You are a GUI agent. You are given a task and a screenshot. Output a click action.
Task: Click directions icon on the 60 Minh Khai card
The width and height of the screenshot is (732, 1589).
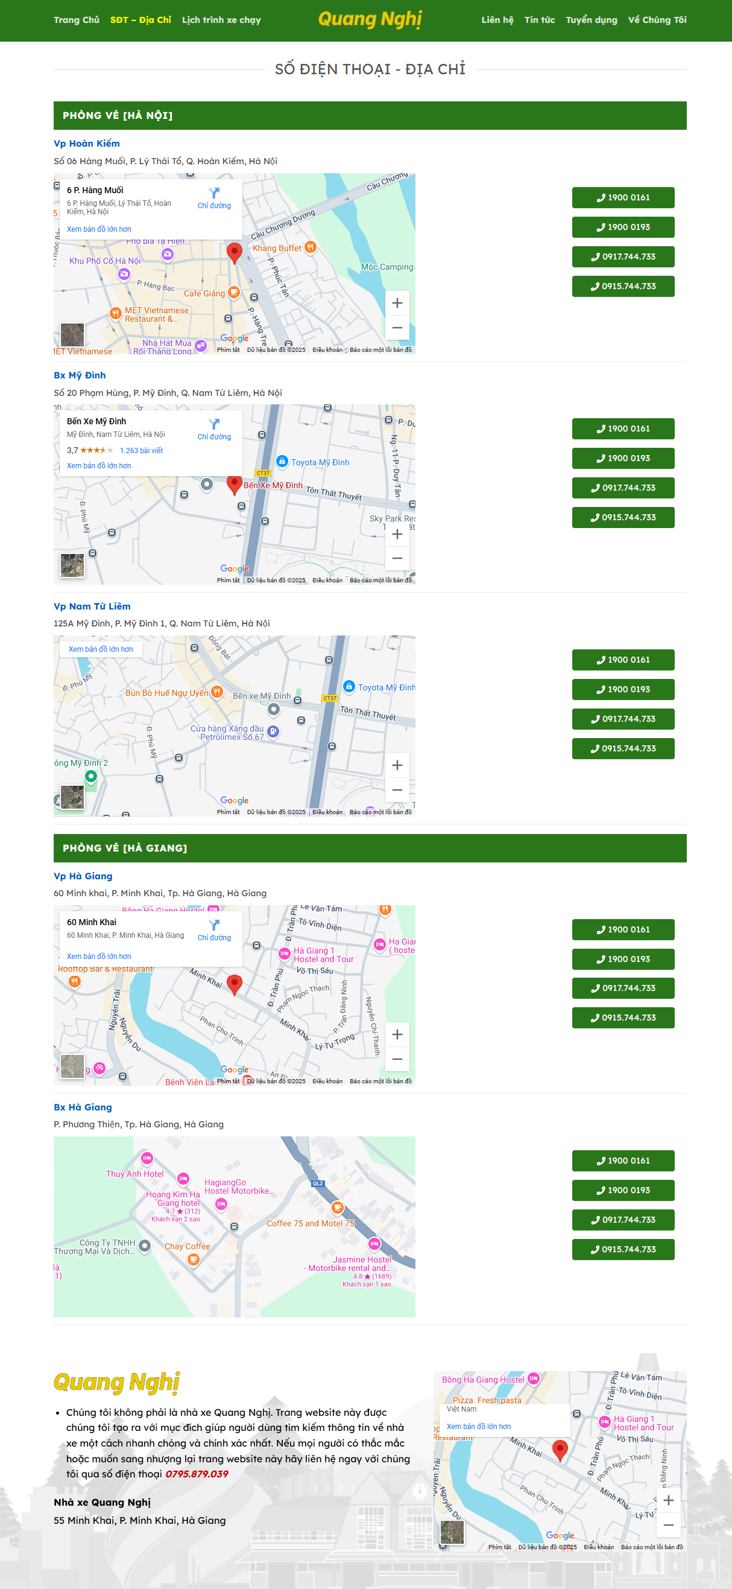coord(214,925)
